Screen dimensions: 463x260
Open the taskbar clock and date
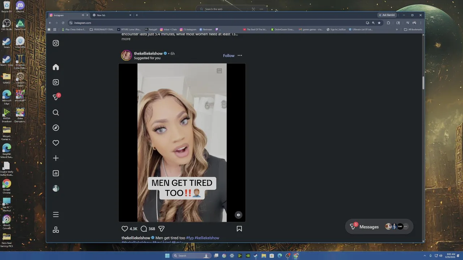point(451,256)
